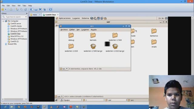Screen dimensions: 194x109
Task: Open Ayuda menu in src window
Action: click(x=94, y=30)
